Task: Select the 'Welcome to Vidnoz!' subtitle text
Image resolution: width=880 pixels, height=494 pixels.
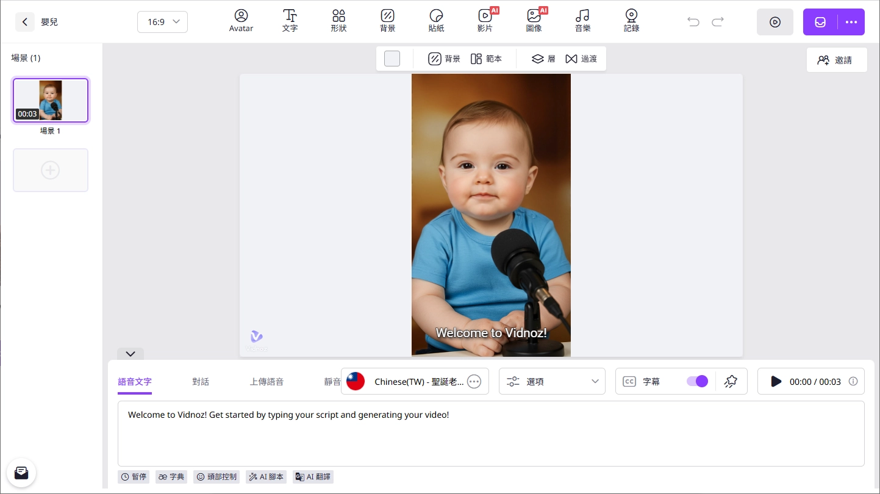Action: pos(491,333)
